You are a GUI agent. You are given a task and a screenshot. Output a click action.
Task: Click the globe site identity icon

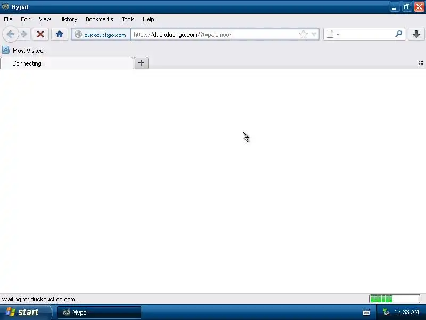coord(78,35)
